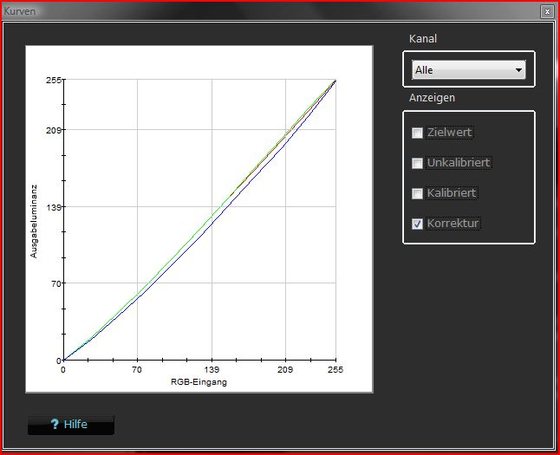Close the Kurven dialog window

click(546, 11)
